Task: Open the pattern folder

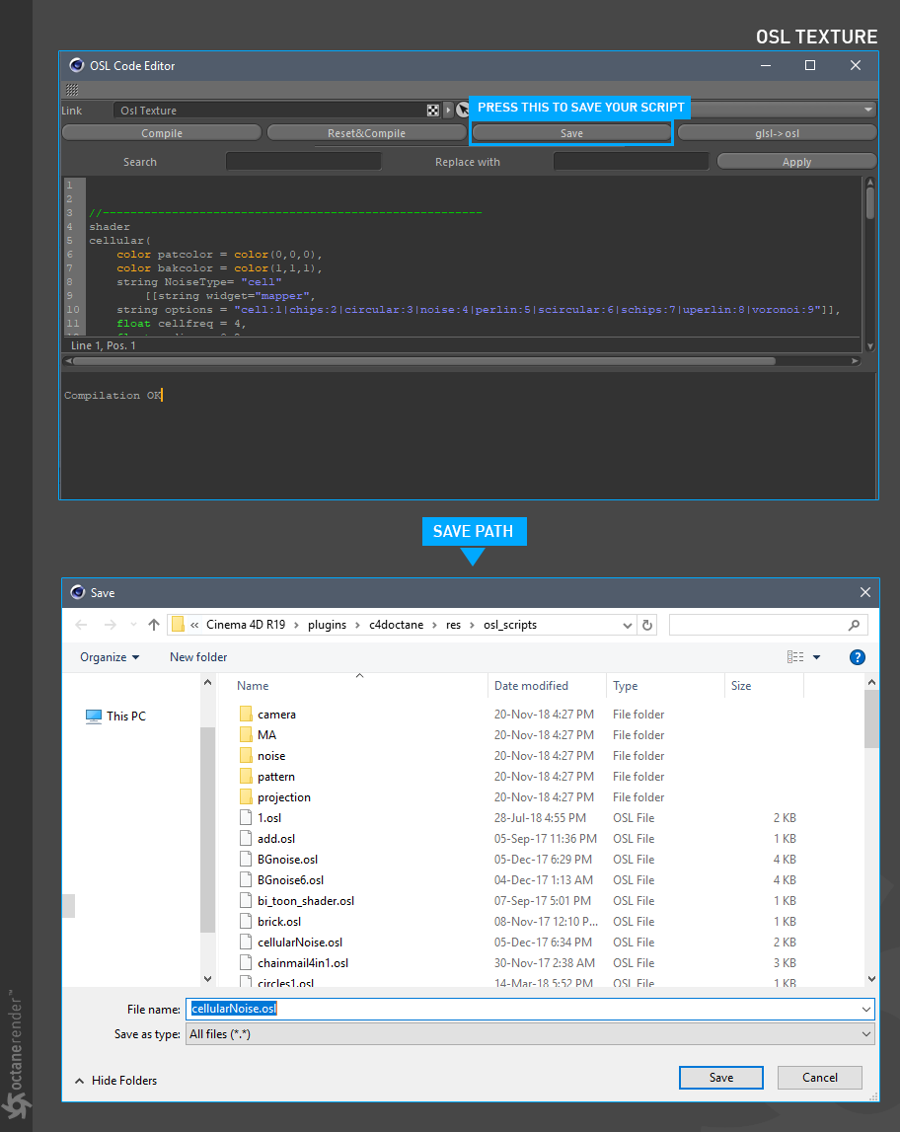Action: pyautogui.click(x=275, y=777)
